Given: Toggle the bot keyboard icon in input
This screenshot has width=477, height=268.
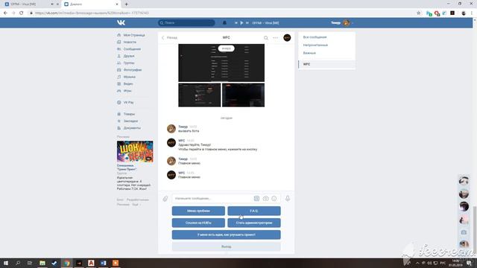Looking at the screenshot, I should point(256,199).
